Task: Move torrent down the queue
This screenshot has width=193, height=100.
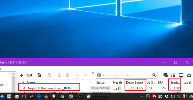Action: coord(85,75)
